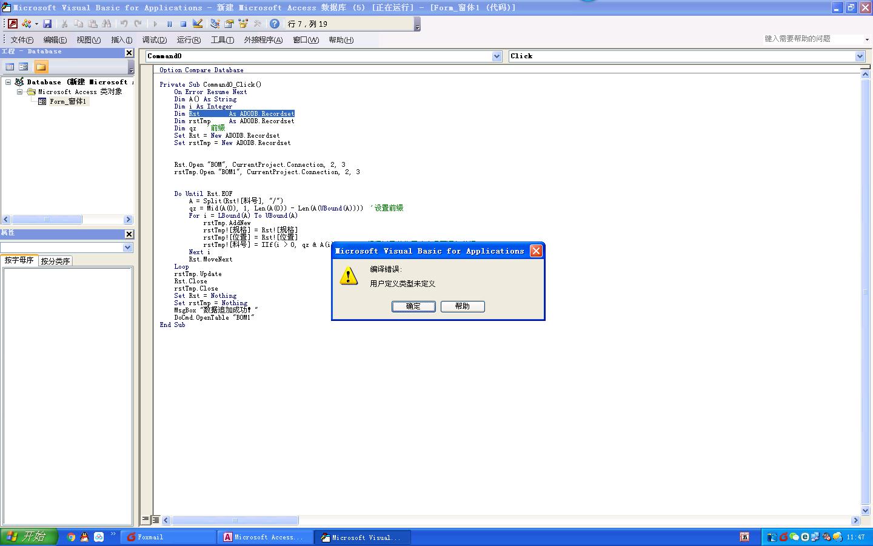Switch to Foxmail in the taskbar
873x546 pixels.
(x=169, y=538)
